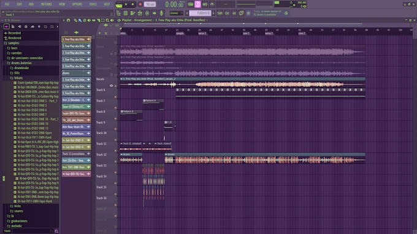This screenshot has width=417, height=234.
Task: Open the EDIT menu
Action: coord(19,4)
